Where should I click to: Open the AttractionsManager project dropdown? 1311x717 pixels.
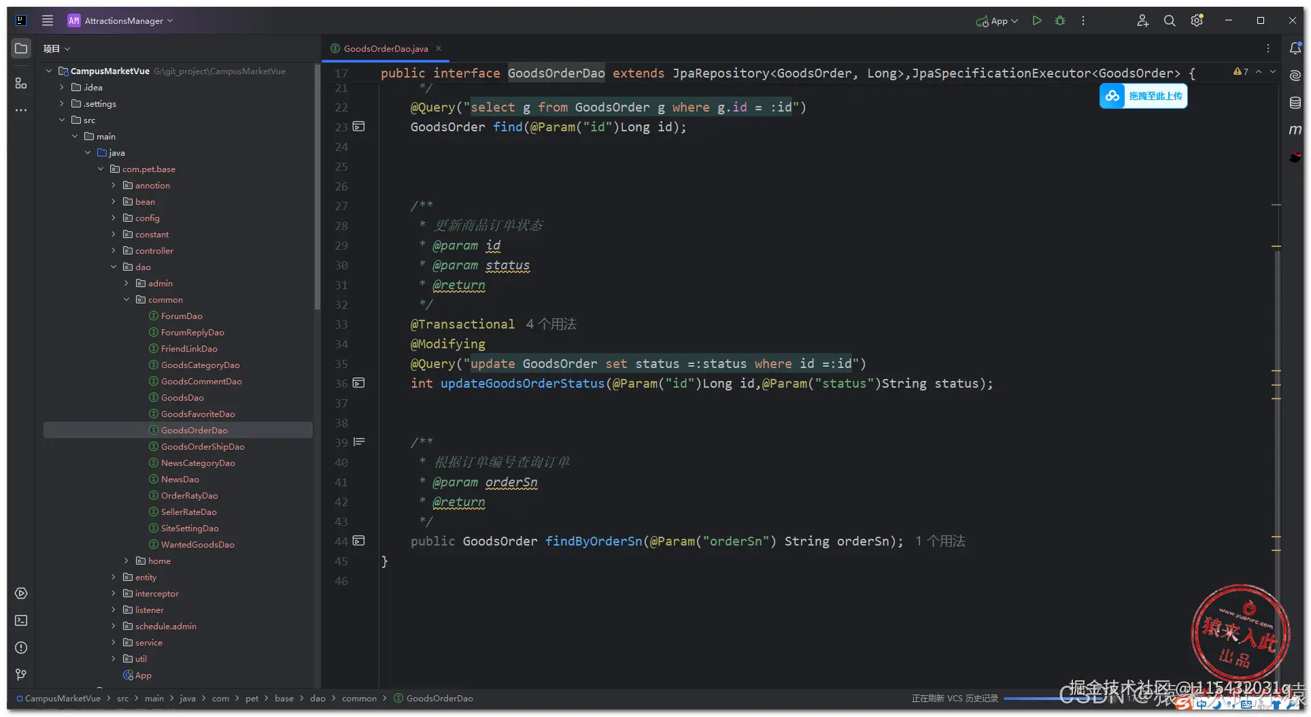(120, 20)
